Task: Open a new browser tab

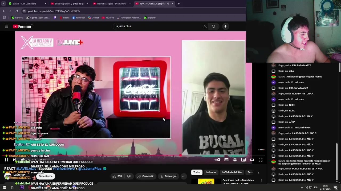Action: click(178, 4)
